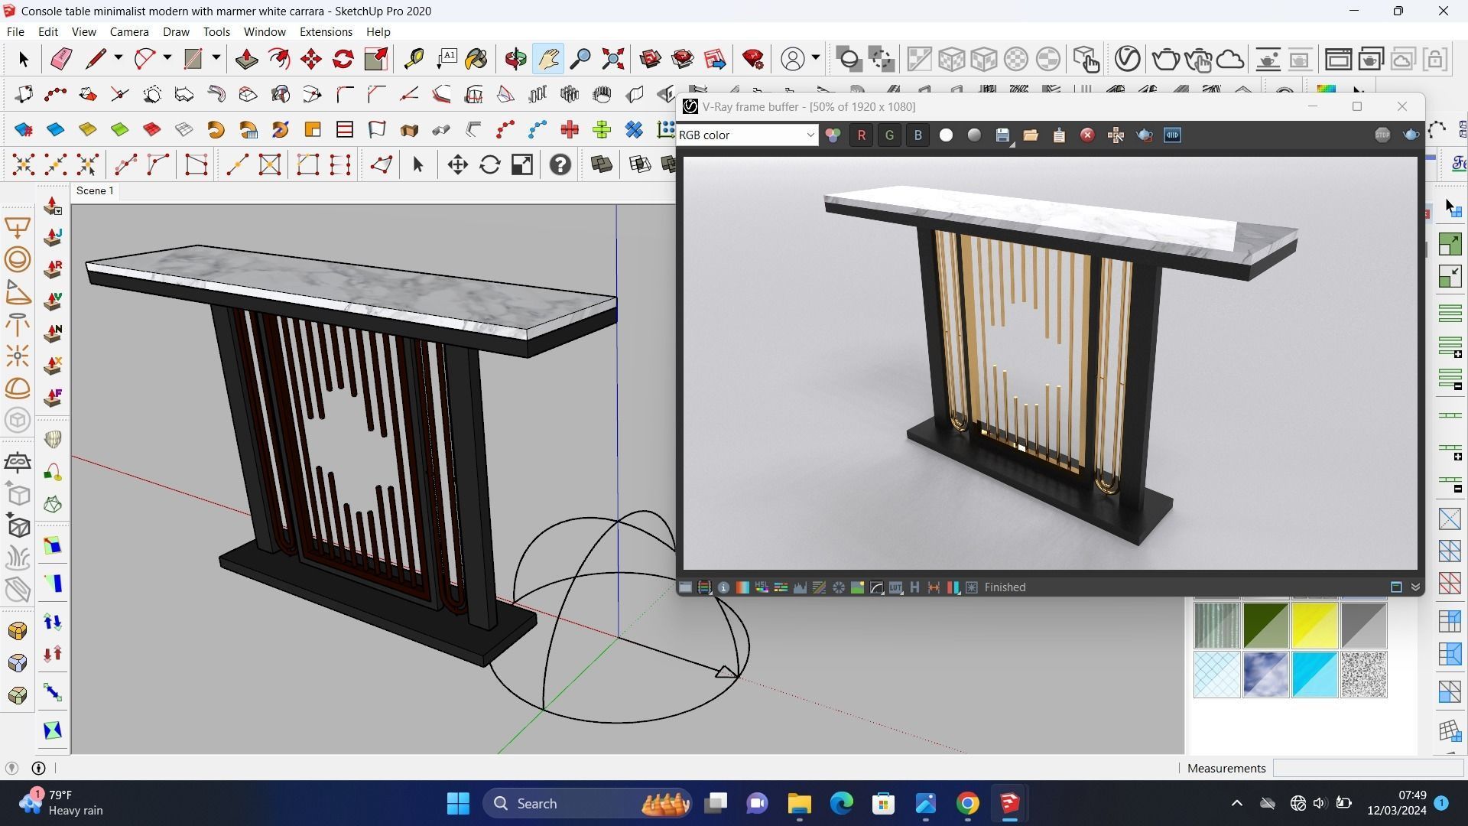Open File Explorer from the taskbar
The height and width of the screenshot is (826, 1468).
click(x=799, y=803)
